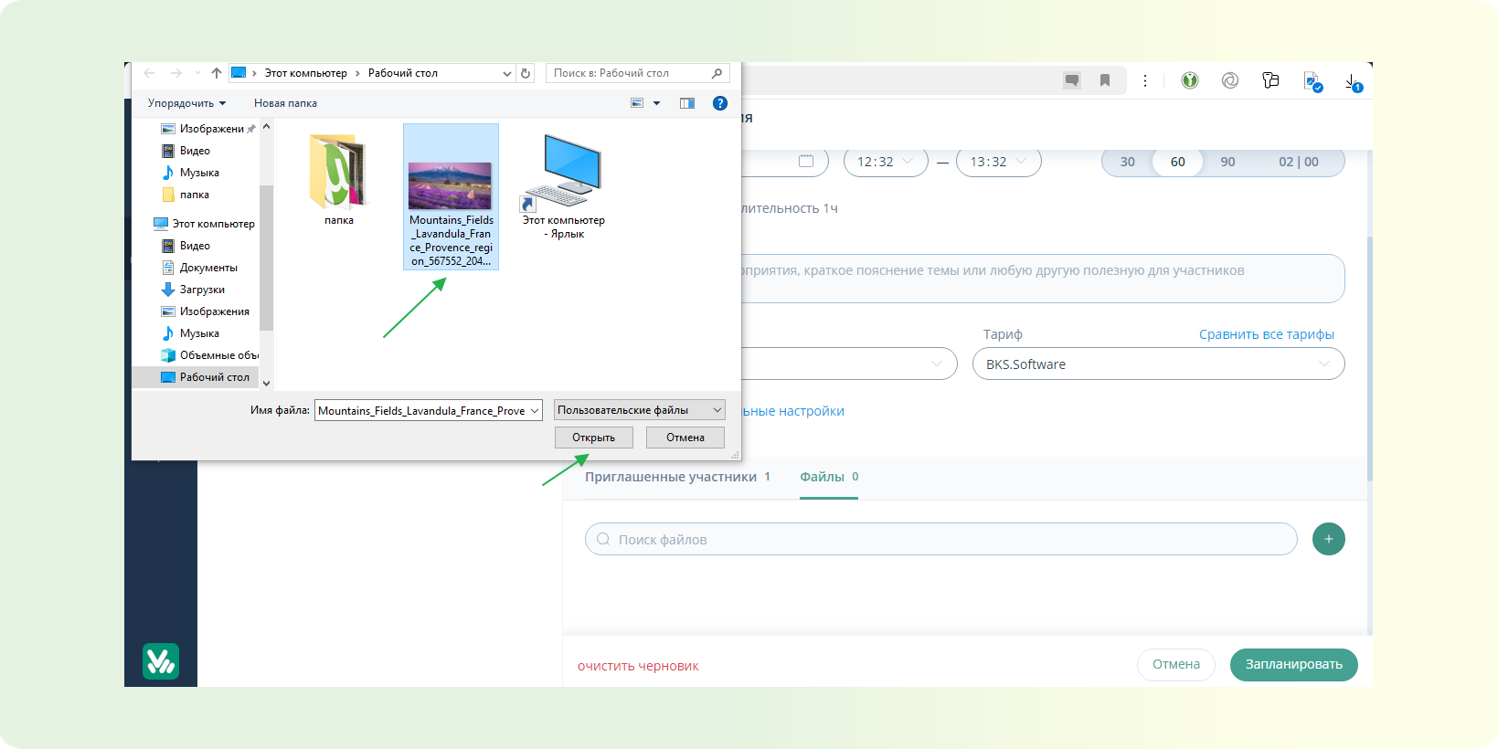Switch to the Файлы tab

(x=828, y=477)
